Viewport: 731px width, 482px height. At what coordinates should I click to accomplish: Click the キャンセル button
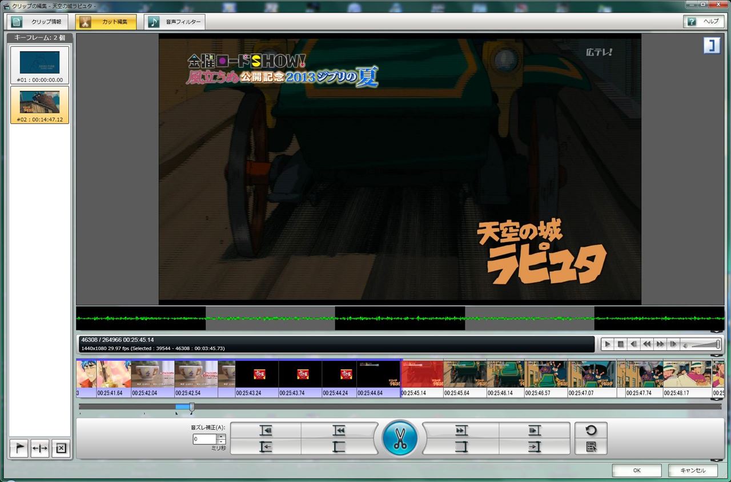coord(693,471)
